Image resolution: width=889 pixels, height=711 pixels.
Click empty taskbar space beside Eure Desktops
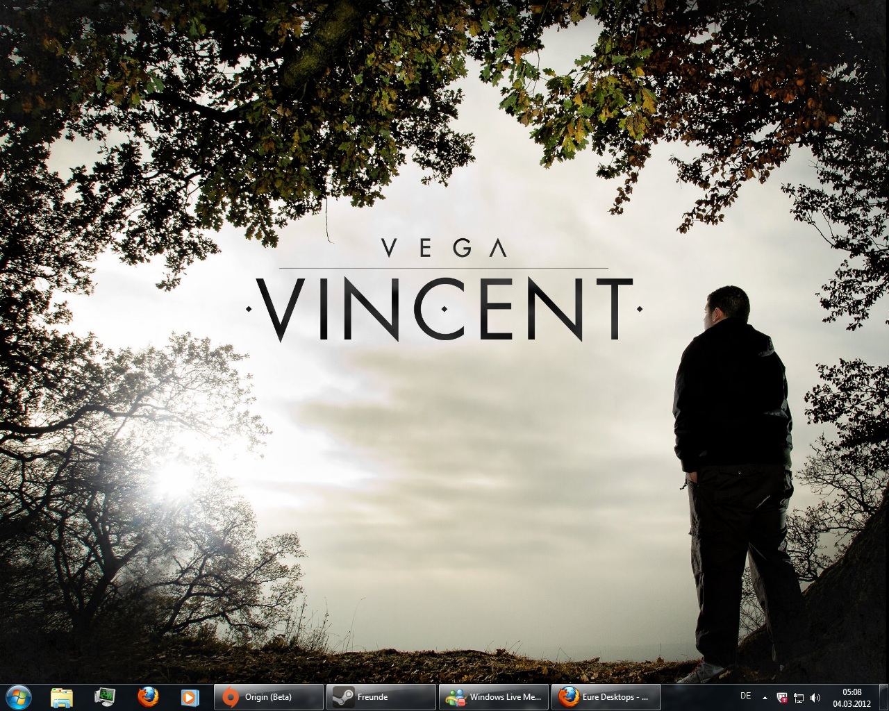[x=695, y=696]
